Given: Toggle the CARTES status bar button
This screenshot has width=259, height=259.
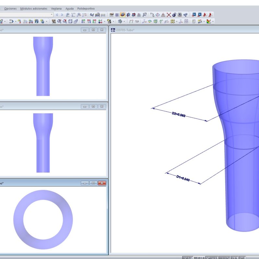Looking at the screenshot, I should pyautogui.click(x=212, y=258).
